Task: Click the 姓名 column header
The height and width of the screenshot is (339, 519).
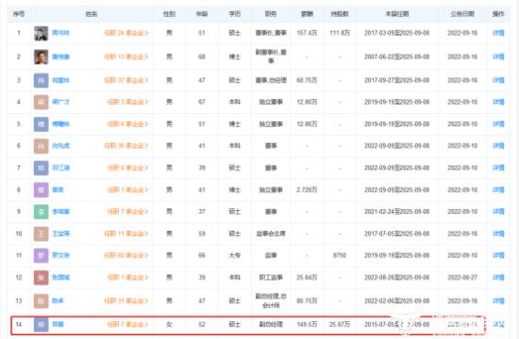Action: [92, 14]
